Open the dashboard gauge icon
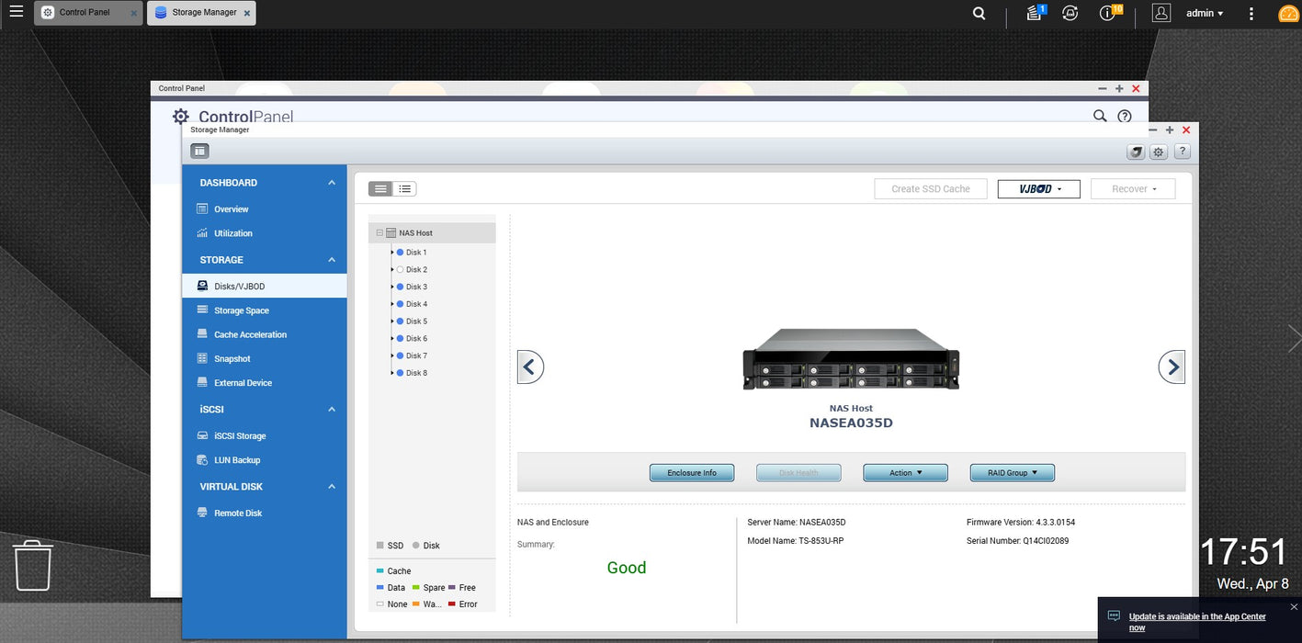Viewport: 1302px width, 643px height. click(1287, 14)
